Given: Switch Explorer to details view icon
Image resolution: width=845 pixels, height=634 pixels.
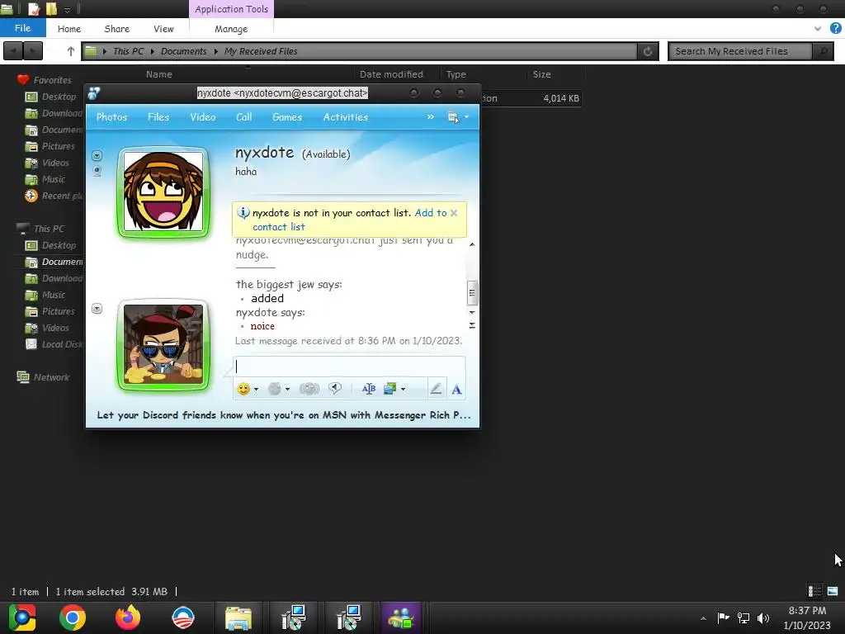Looking at the screenshot, I should pyautogui.click(x=814, y=591).
